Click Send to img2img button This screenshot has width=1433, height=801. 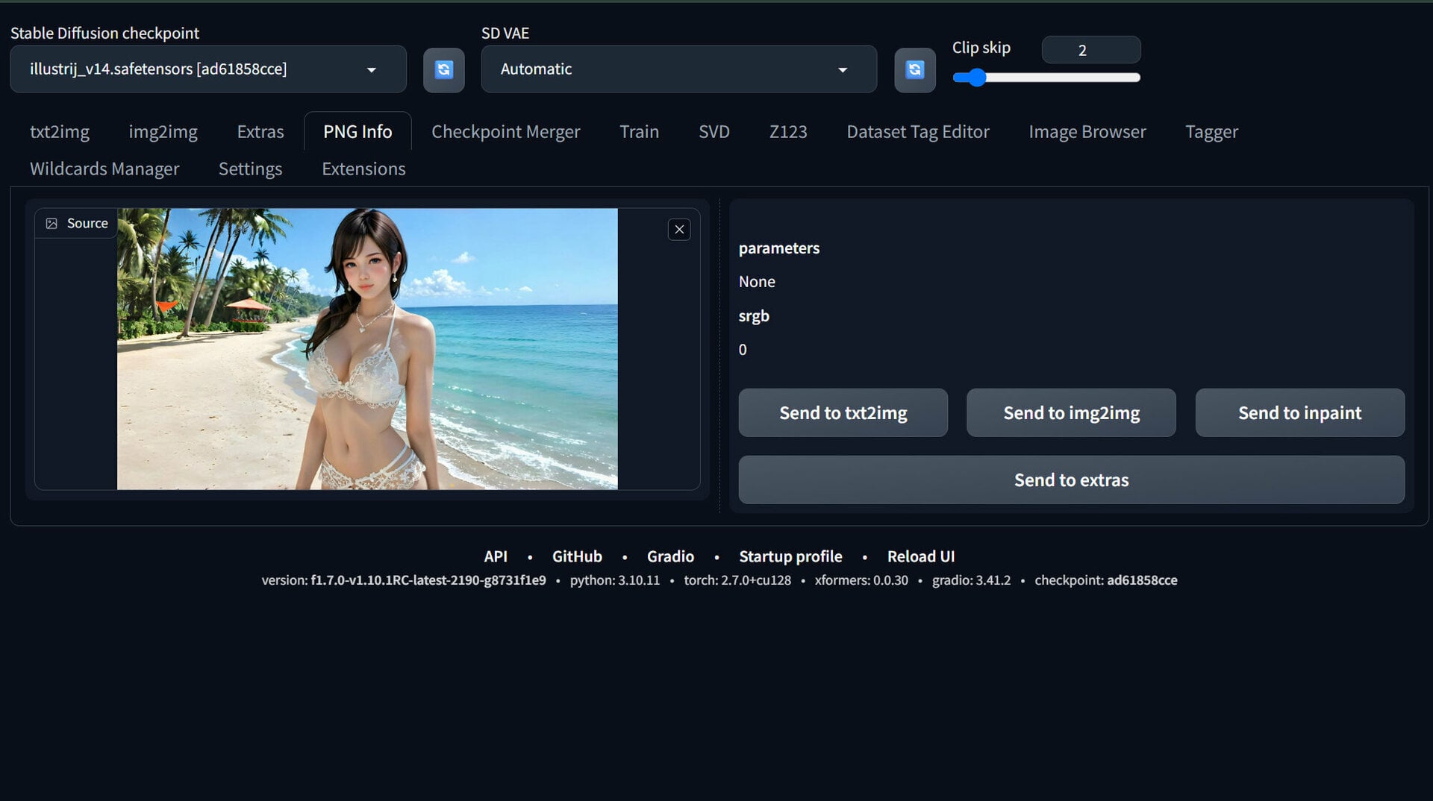[x=1071, y=412]
